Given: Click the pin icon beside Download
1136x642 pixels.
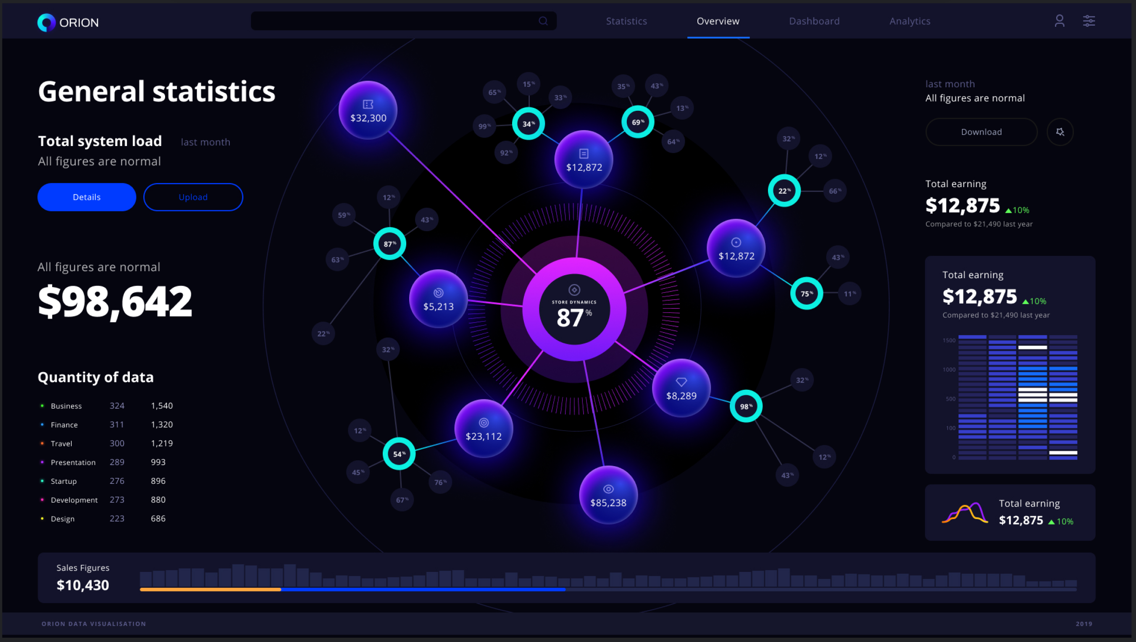Looking at the screenshot, I should (1060, 132).
